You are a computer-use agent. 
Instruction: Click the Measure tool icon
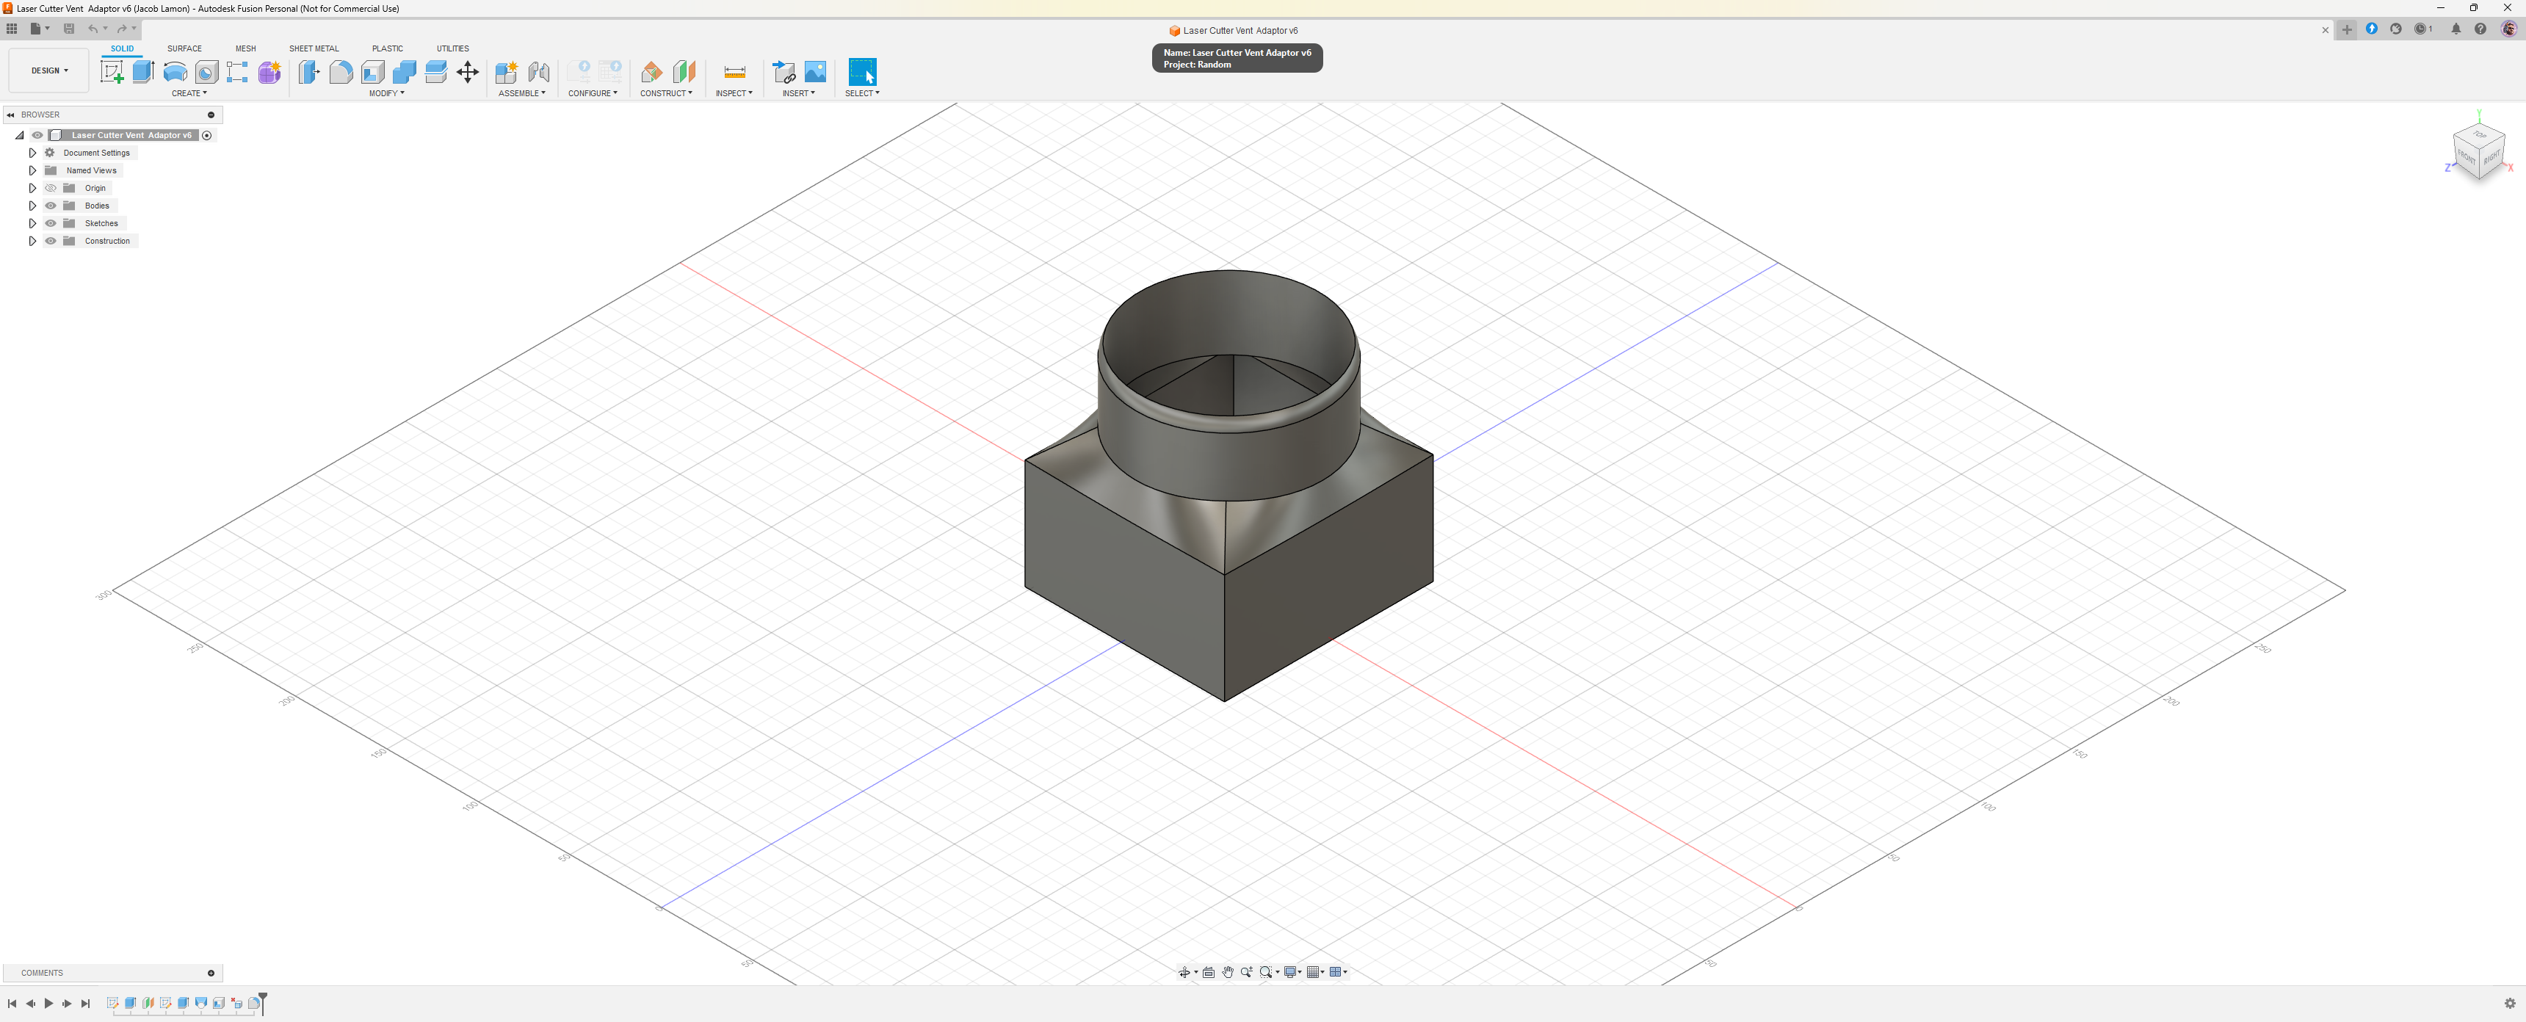734,72
